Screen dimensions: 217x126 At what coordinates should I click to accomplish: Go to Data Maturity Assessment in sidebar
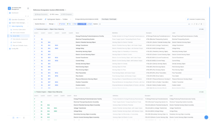tap(20, 39)
